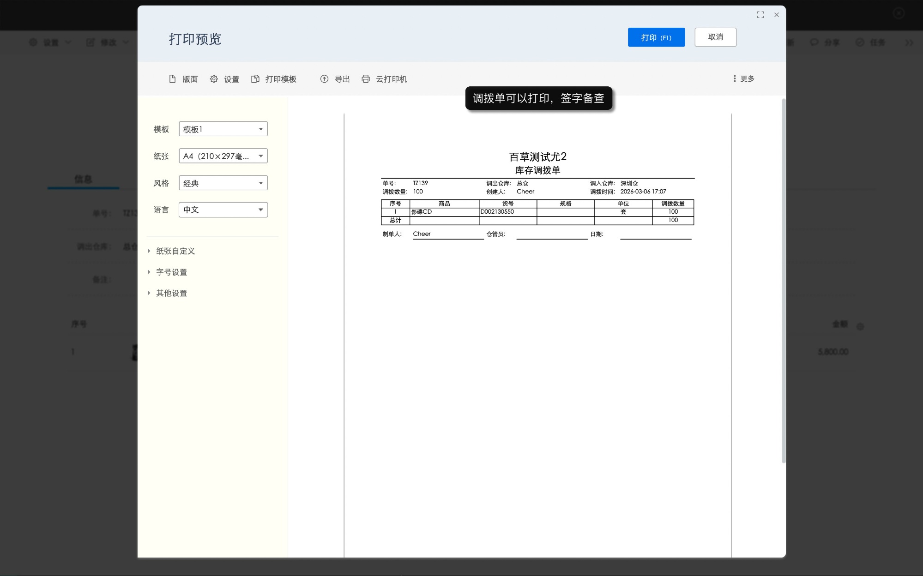Click the 取消 cancel button

pos(715,37)
